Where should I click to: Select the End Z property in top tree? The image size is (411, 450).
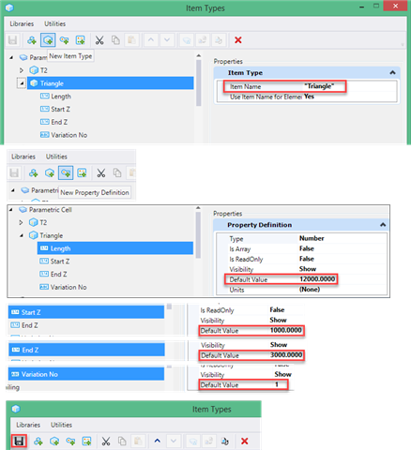[x=53, y=122]
